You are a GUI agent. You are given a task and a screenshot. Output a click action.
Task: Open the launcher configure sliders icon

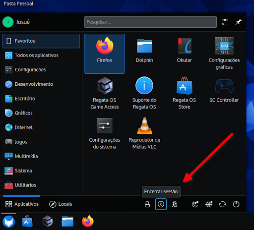(225, 22)
